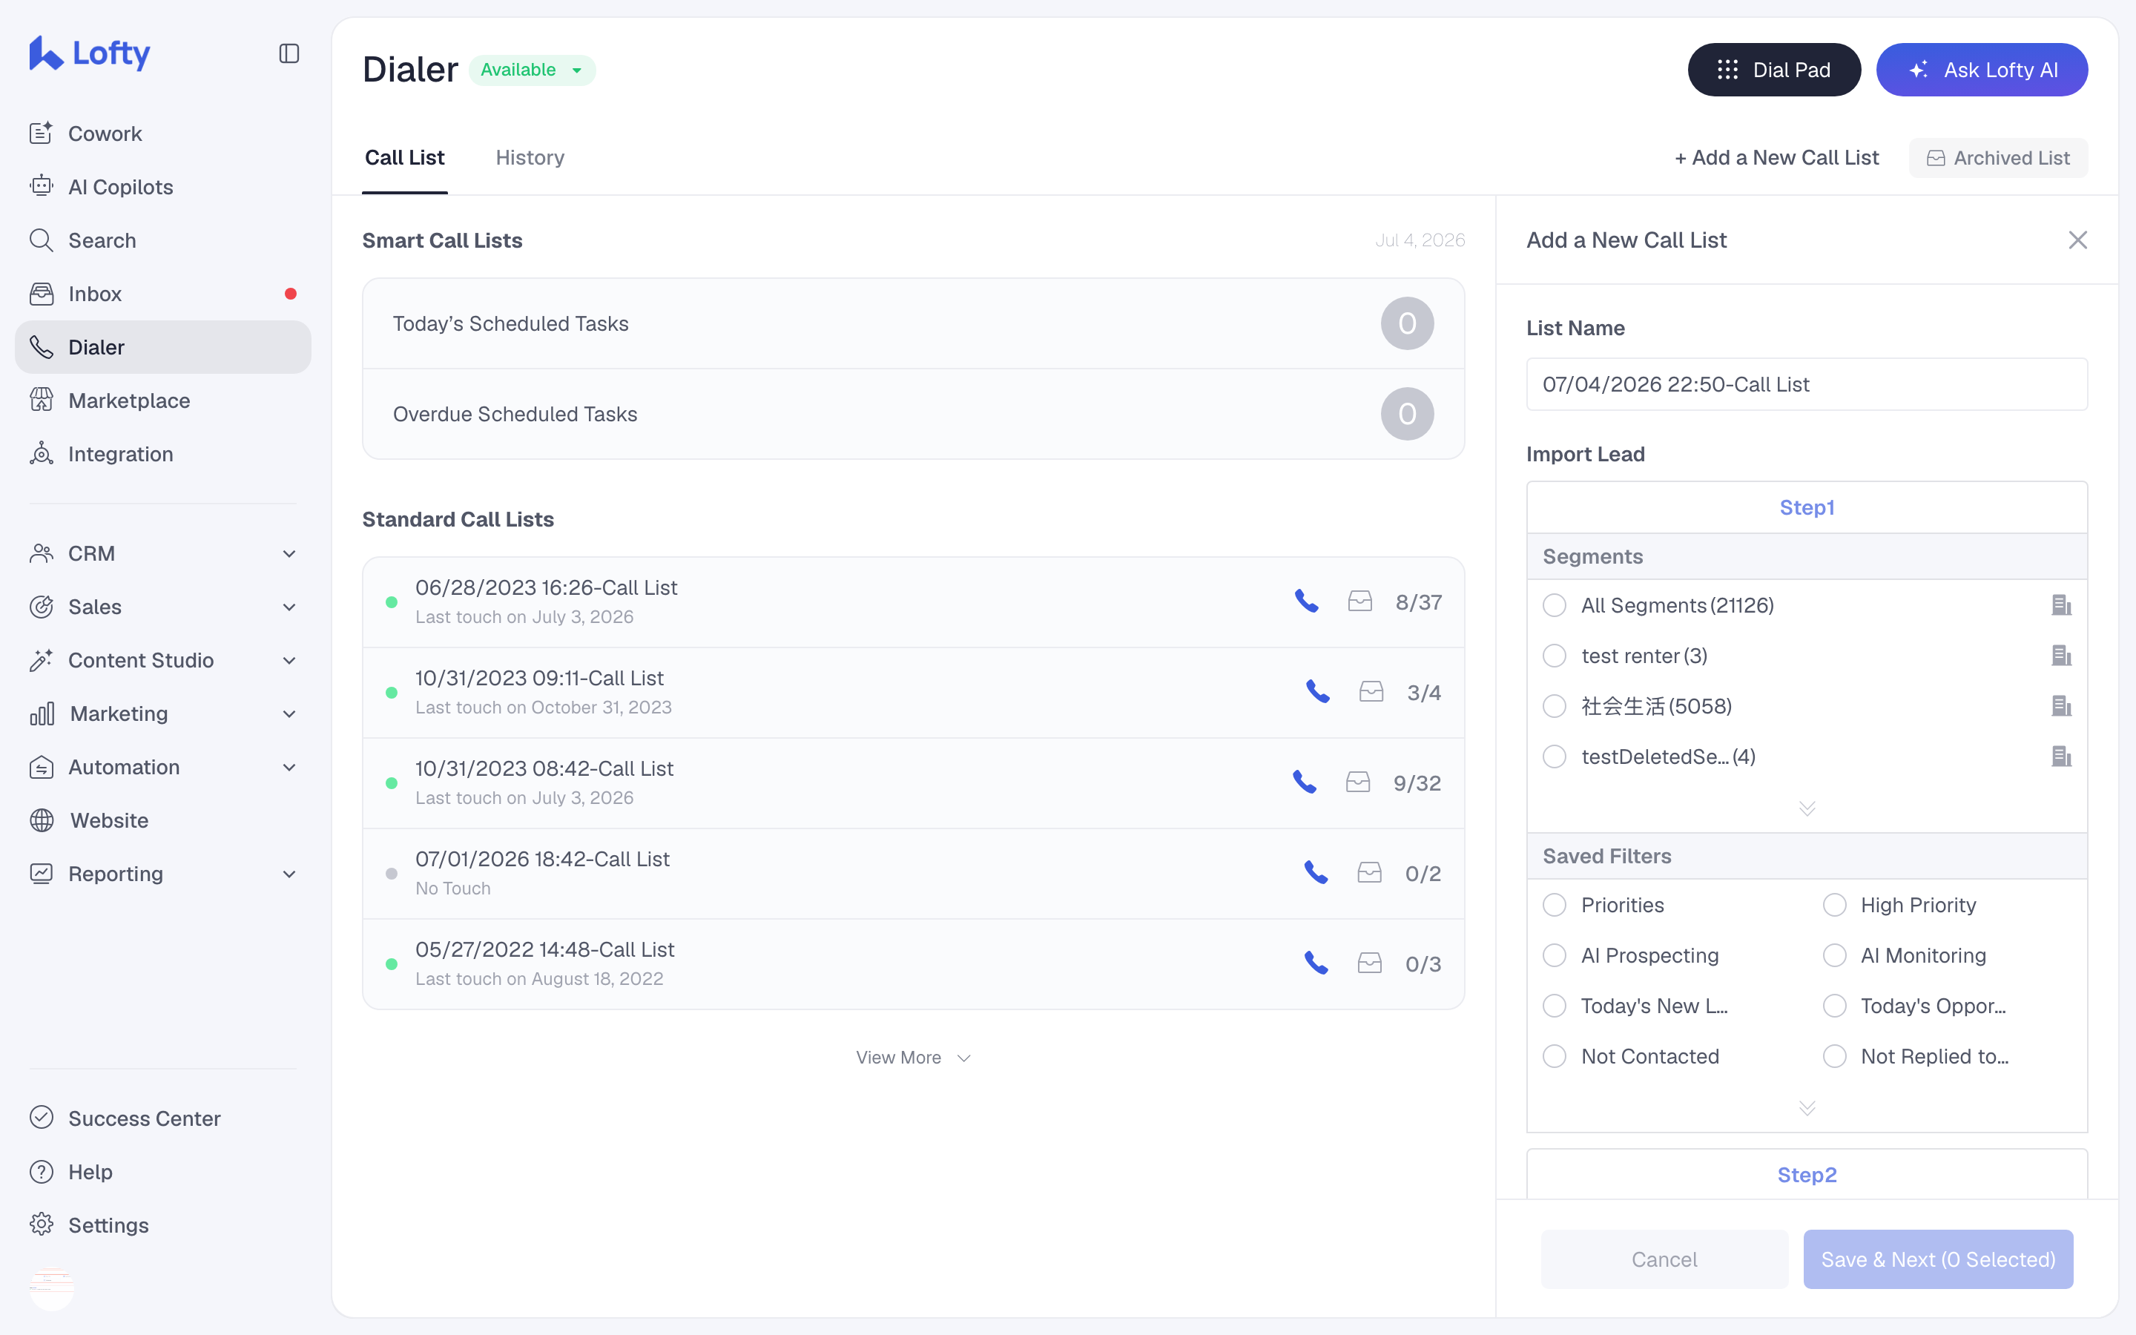Archive the 10/31/2023 09:11 call list

coord(1371,691)
